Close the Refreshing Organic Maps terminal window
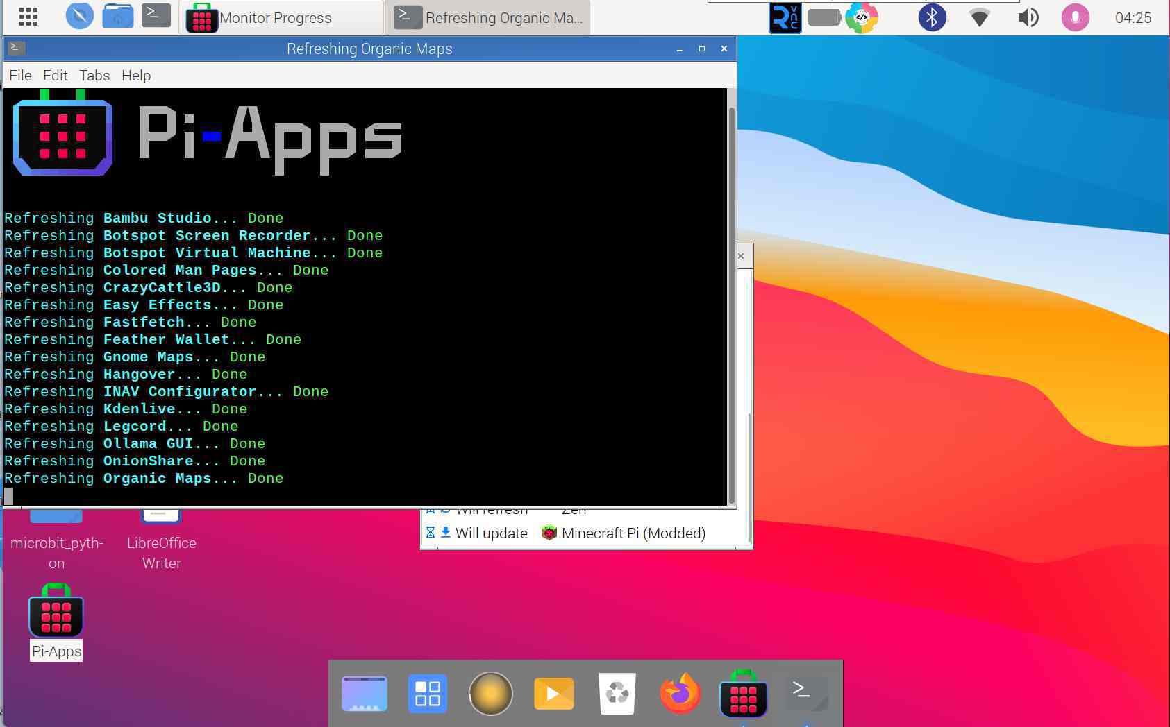The width and height of the screenshot is (1170, 727). click(724, 49)
